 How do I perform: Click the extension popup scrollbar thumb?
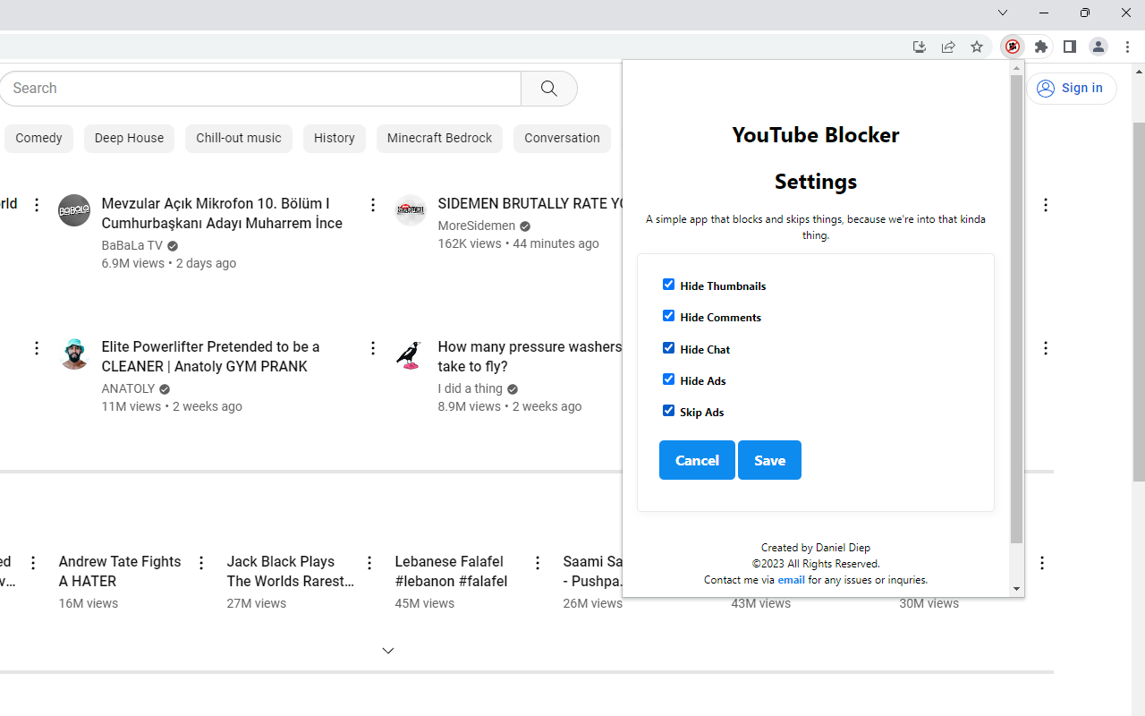coord(1016,309)
